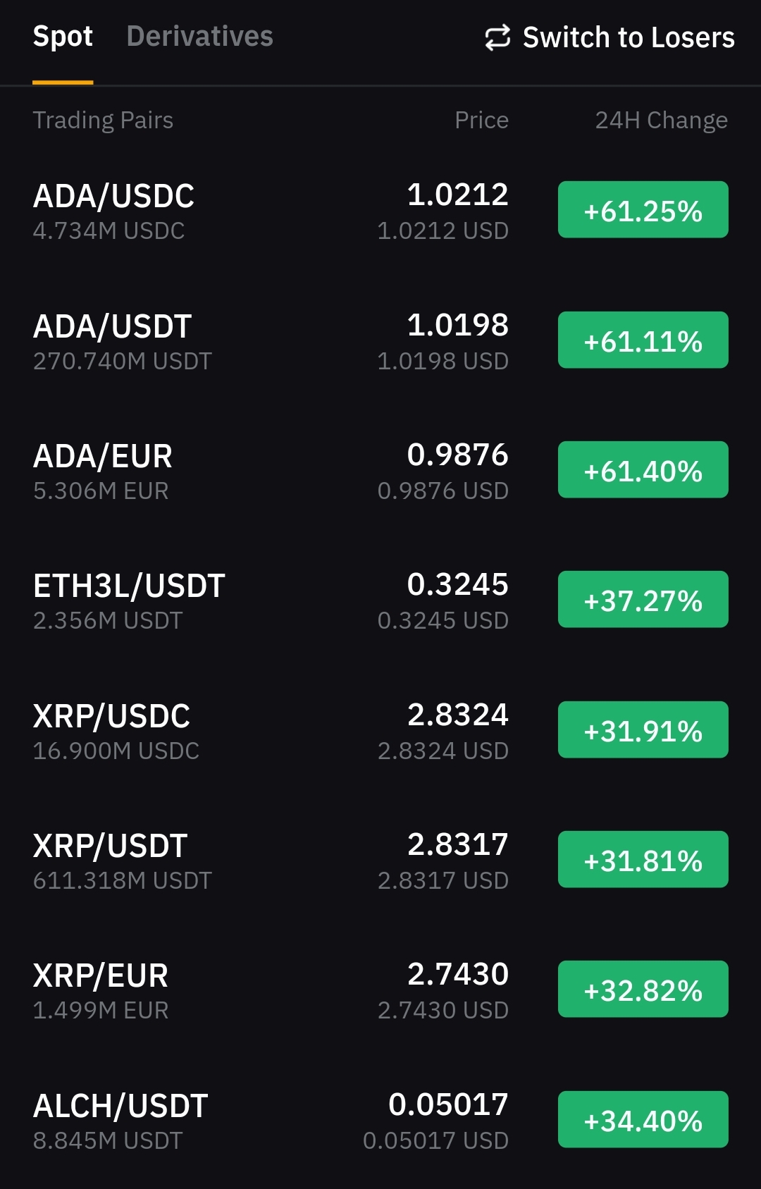Switch to the Derivatives tab

click(x=199, y=37)
